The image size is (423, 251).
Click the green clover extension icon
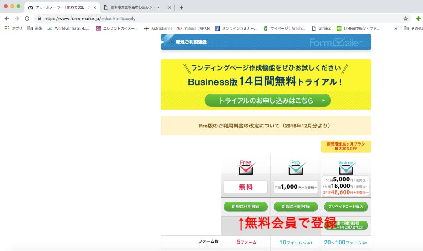click(x=418, y=19)
